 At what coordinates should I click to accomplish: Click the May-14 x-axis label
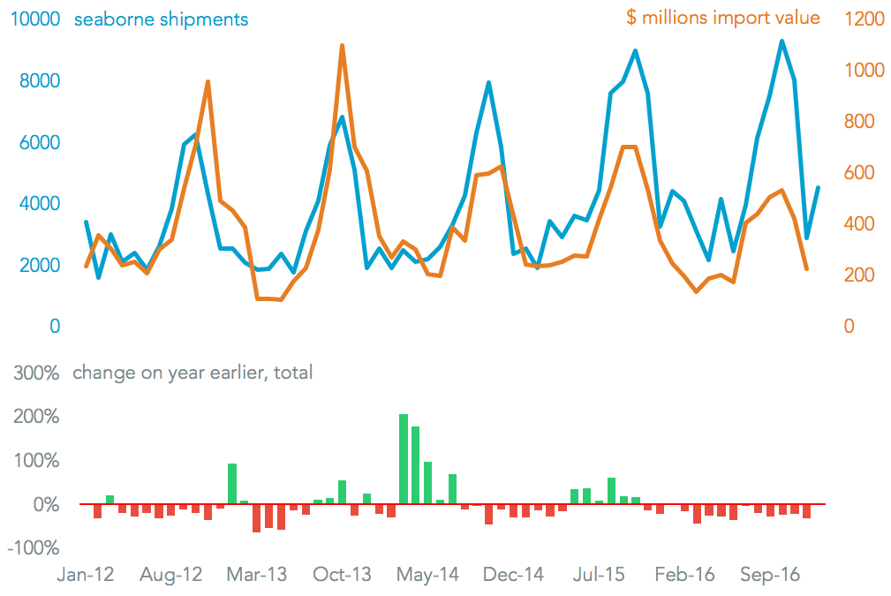pyautogui.click(x=428, y=575)
